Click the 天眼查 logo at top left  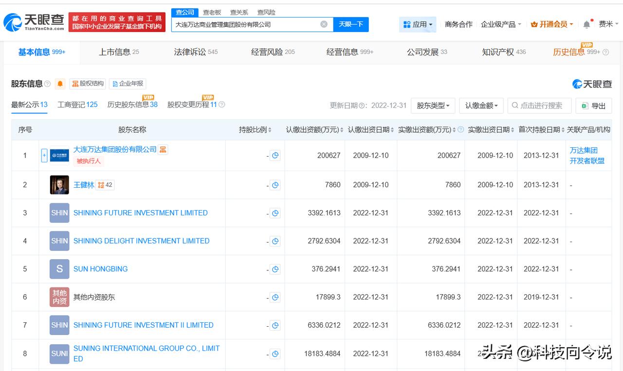pyautogui.click(x=34, y=22)
